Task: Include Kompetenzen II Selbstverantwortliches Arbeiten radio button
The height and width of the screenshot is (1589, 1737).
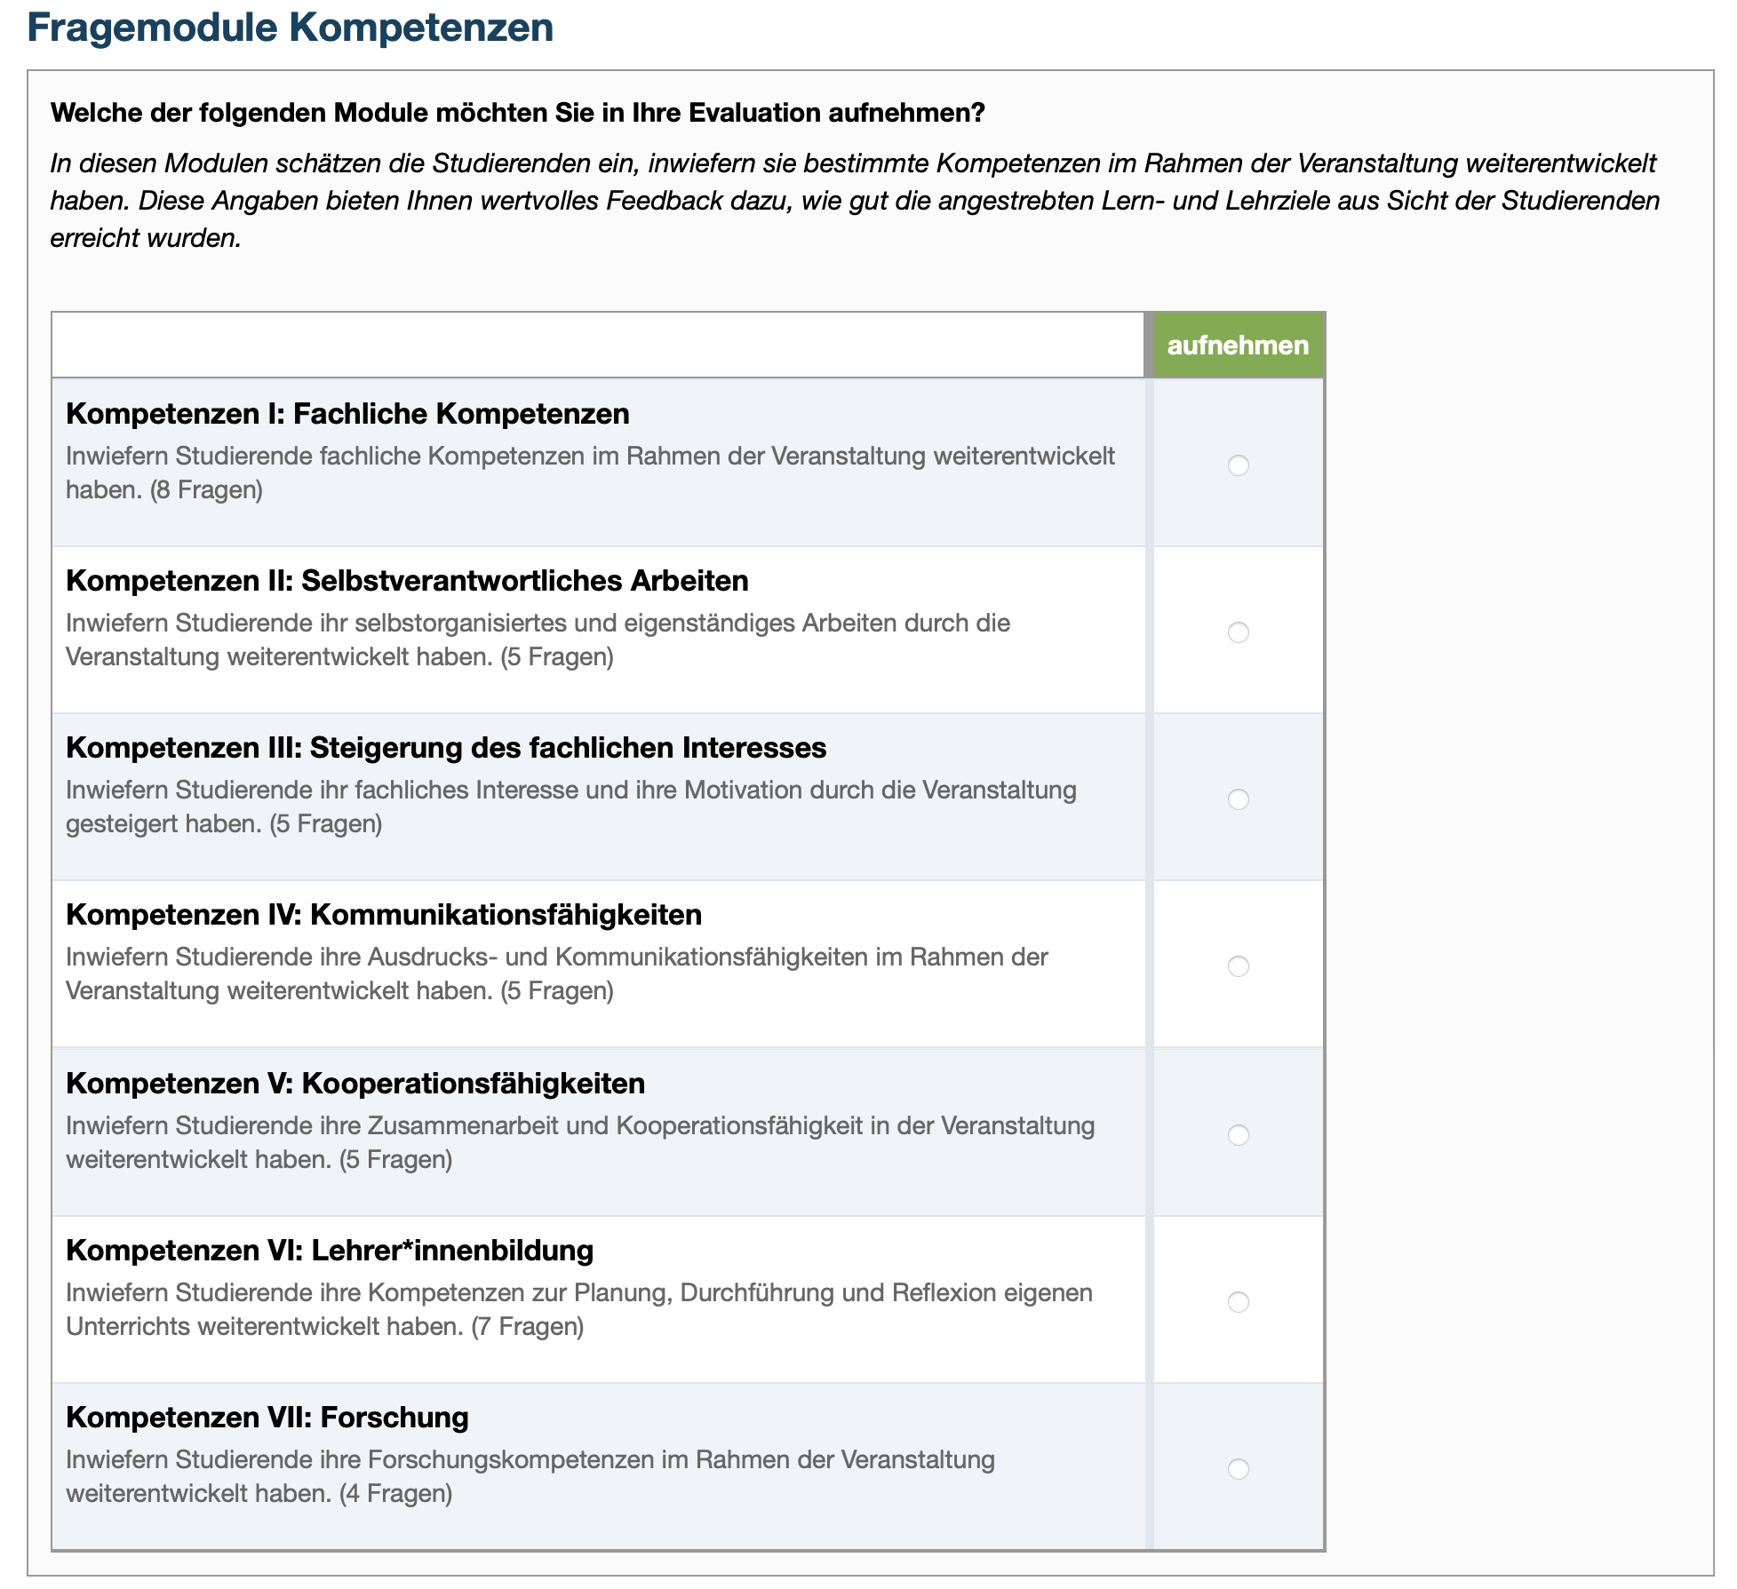Action: 1238,632
